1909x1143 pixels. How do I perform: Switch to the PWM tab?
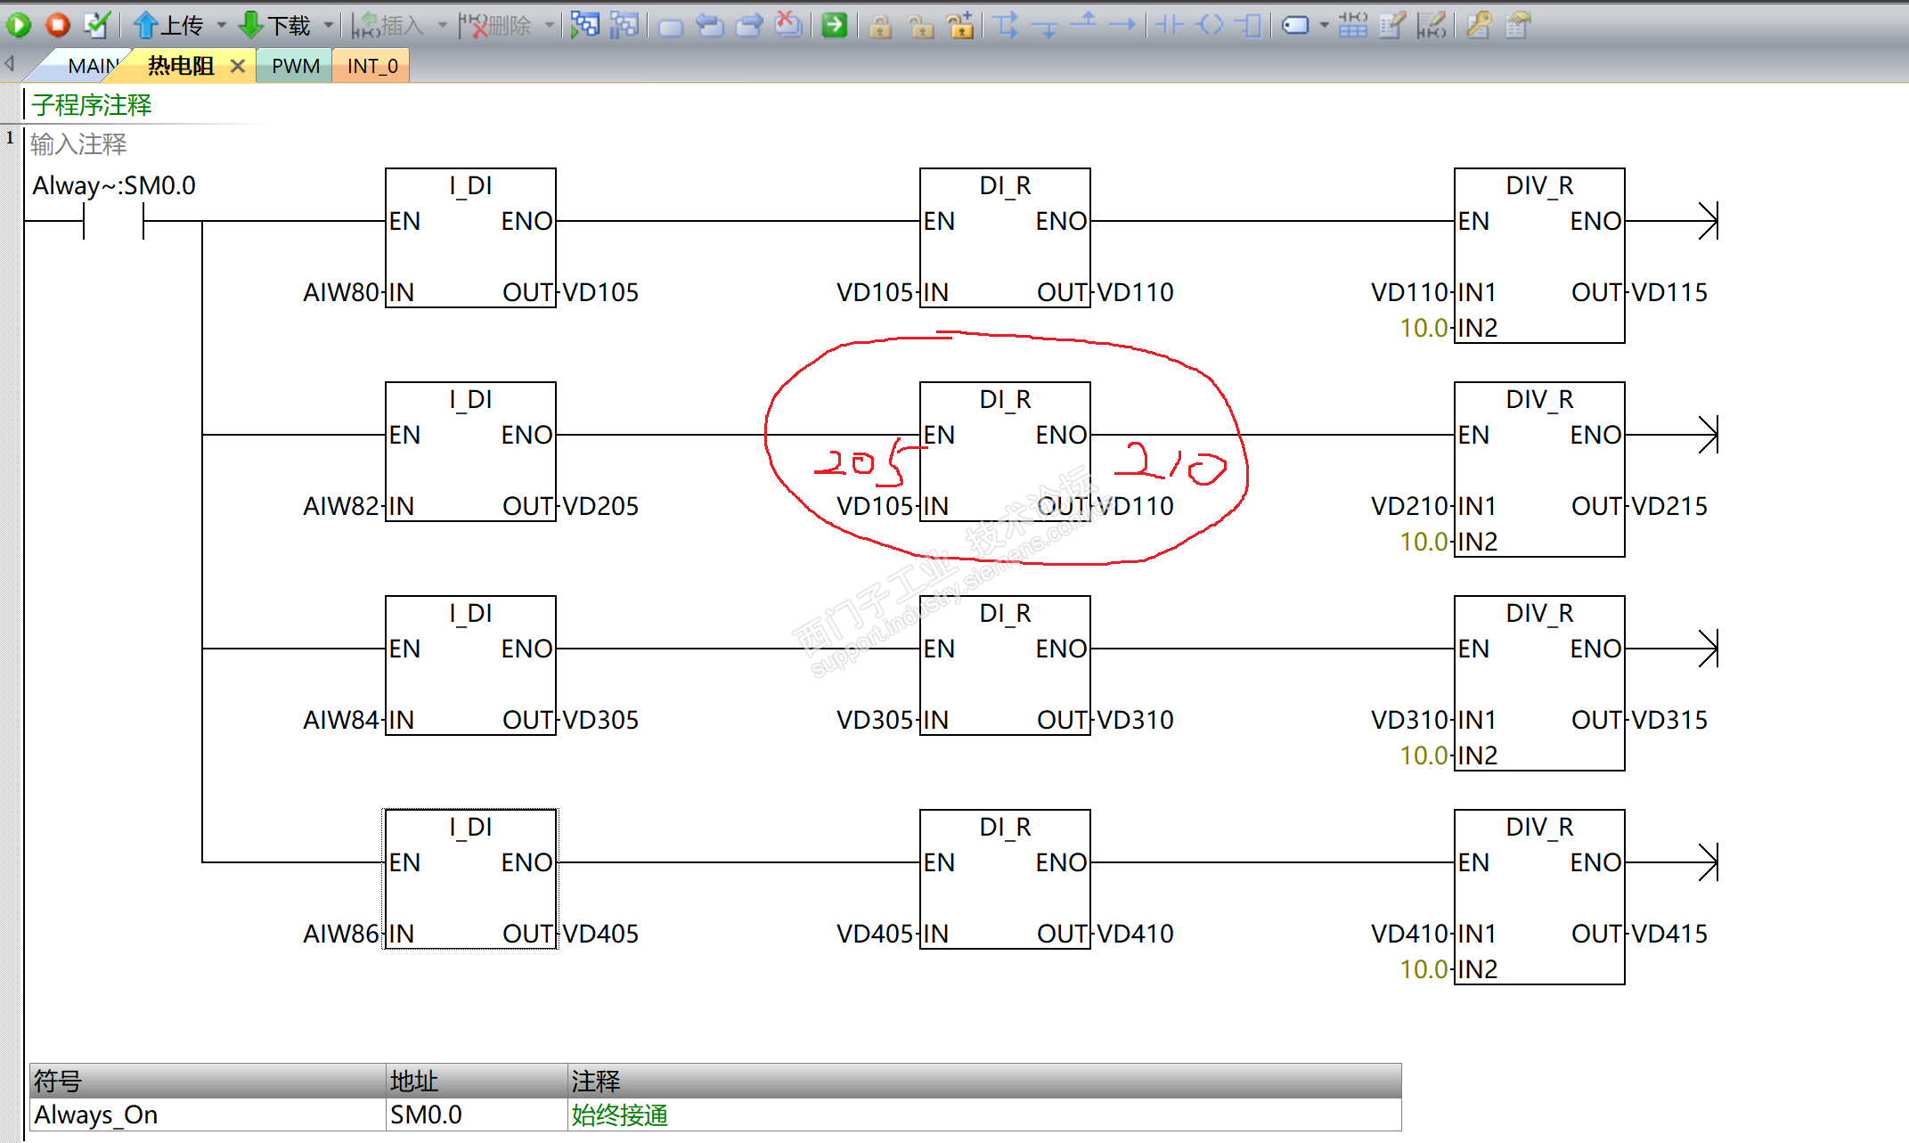click(295, 66)
